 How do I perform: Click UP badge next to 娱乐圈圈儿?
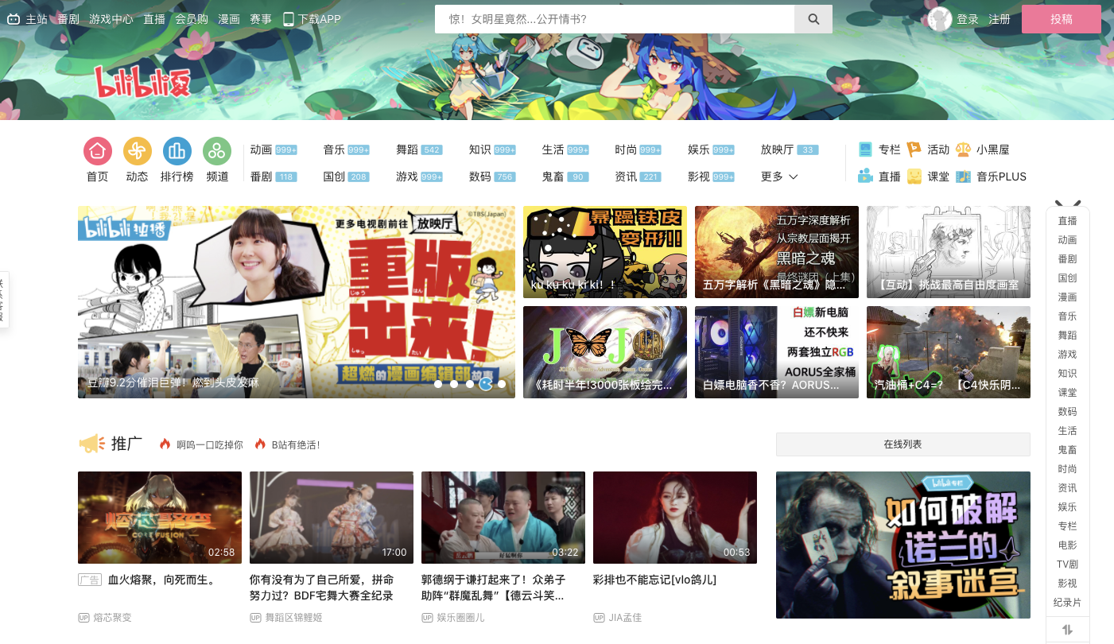427,618
